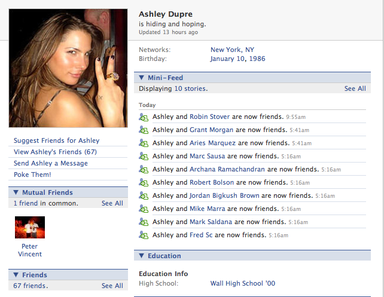Open Fred Sc's profile
Viewport: 384px width, 297px height.
pyautogui.click(x=201, y=235)
